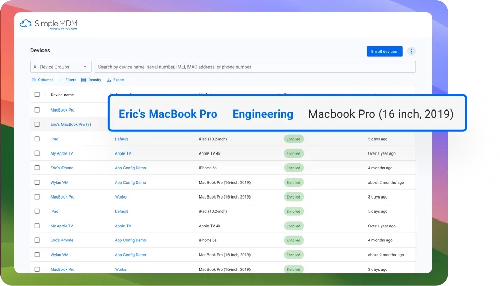Tick checkbox of the upper My Apple TV row
Image resolution: width=500 pixels, height=286 pixels.
[x=37, y=153]
